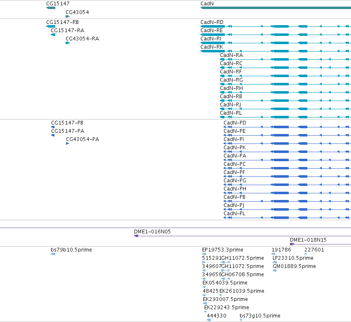This screenshot has height=322, width=351.
Task: Open the GH06708.5prime feature label
Action: click(x=243, y=275)
